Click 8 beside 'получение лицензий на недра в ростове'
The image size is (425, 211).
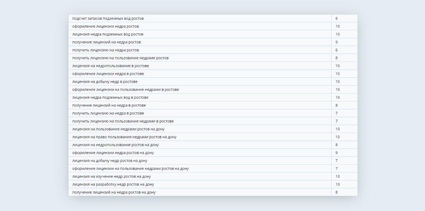click(337, 105)
